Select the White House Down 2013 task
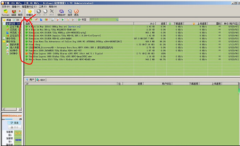240x146 pixels. (132, 60)
